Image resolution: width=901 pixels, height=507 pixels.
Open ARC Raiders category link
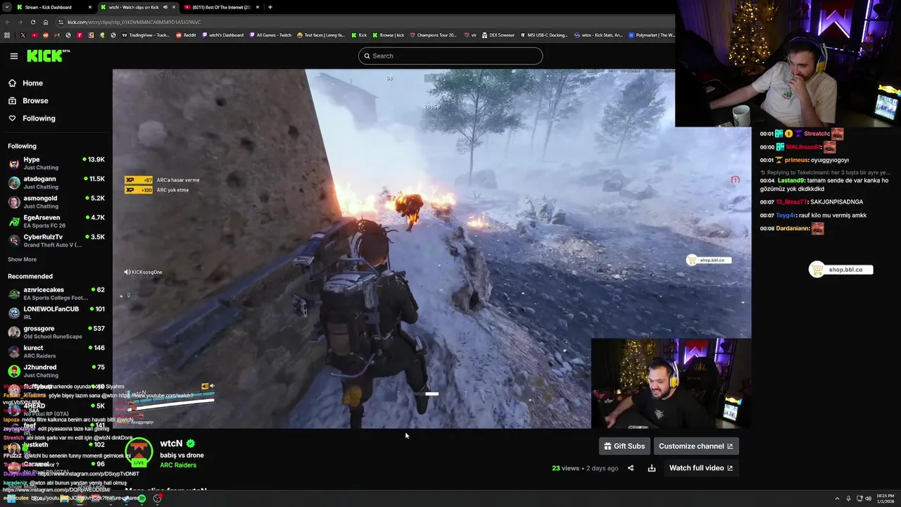coord(178,465)
